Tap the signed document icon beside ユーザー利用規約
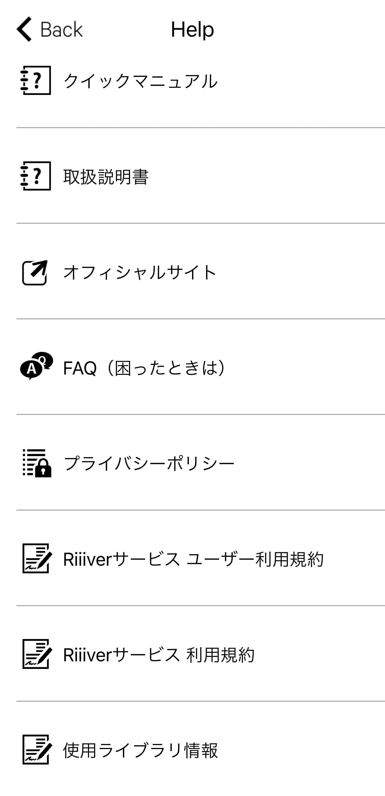The image size is (385, 796). tap(37, 558)
